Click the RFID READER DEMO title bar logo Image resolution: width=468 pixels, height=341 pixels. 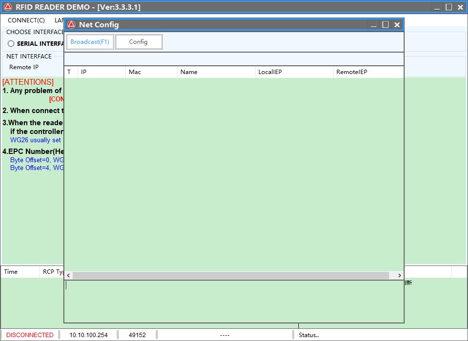[x=8, y=7]
